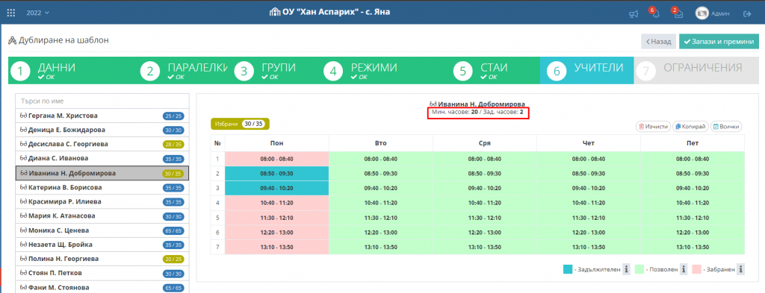Show info for Позволен legend
This screenshot has height=293, width=765.
(684, 269)
